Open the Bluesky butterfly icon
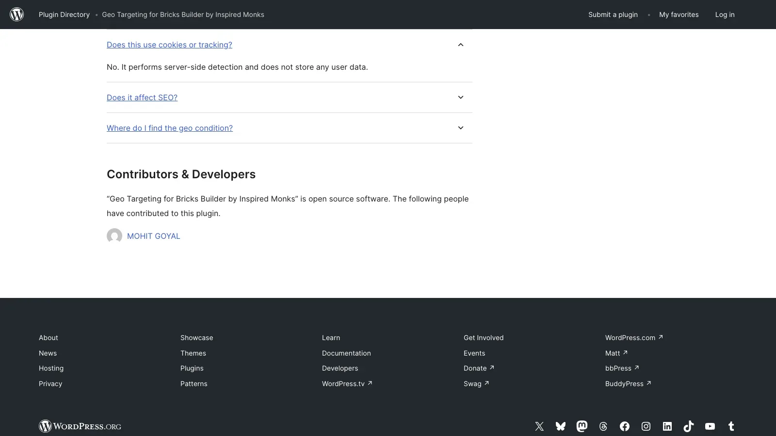The image size is (776, 436). point(561,426)
